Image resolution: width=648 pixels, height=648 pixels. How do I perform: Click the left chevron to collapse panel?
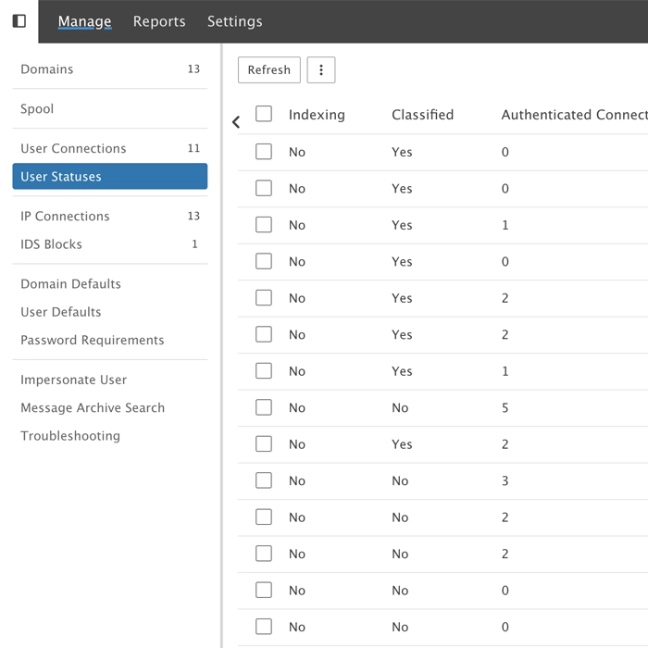click(236, 122)
